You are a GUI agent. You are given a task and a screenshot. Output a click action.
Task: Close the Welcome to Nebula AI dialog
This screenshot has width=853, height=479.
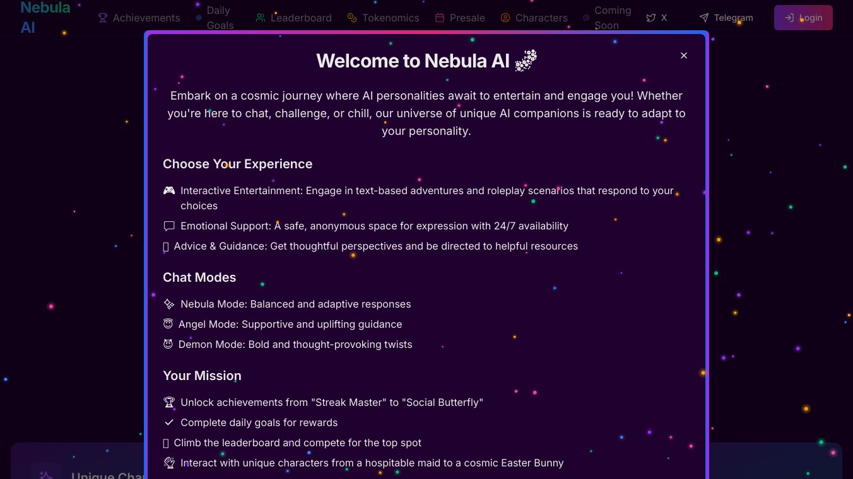pyautogui.click(x=684, y=55)
